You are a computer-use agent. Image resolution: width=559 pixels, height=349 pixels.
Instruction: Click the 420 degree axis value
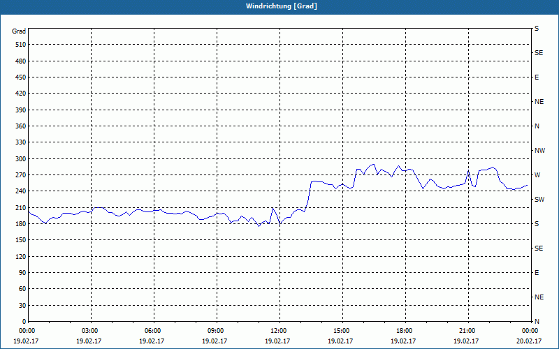21,94
